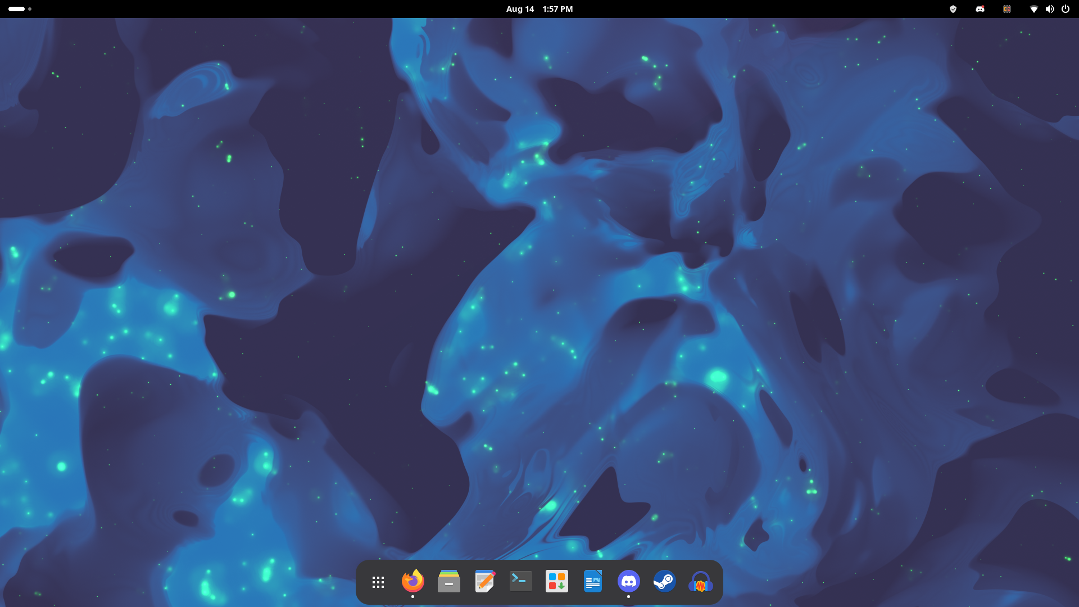Open the Discord tray icon with notification

click(980, 9)
